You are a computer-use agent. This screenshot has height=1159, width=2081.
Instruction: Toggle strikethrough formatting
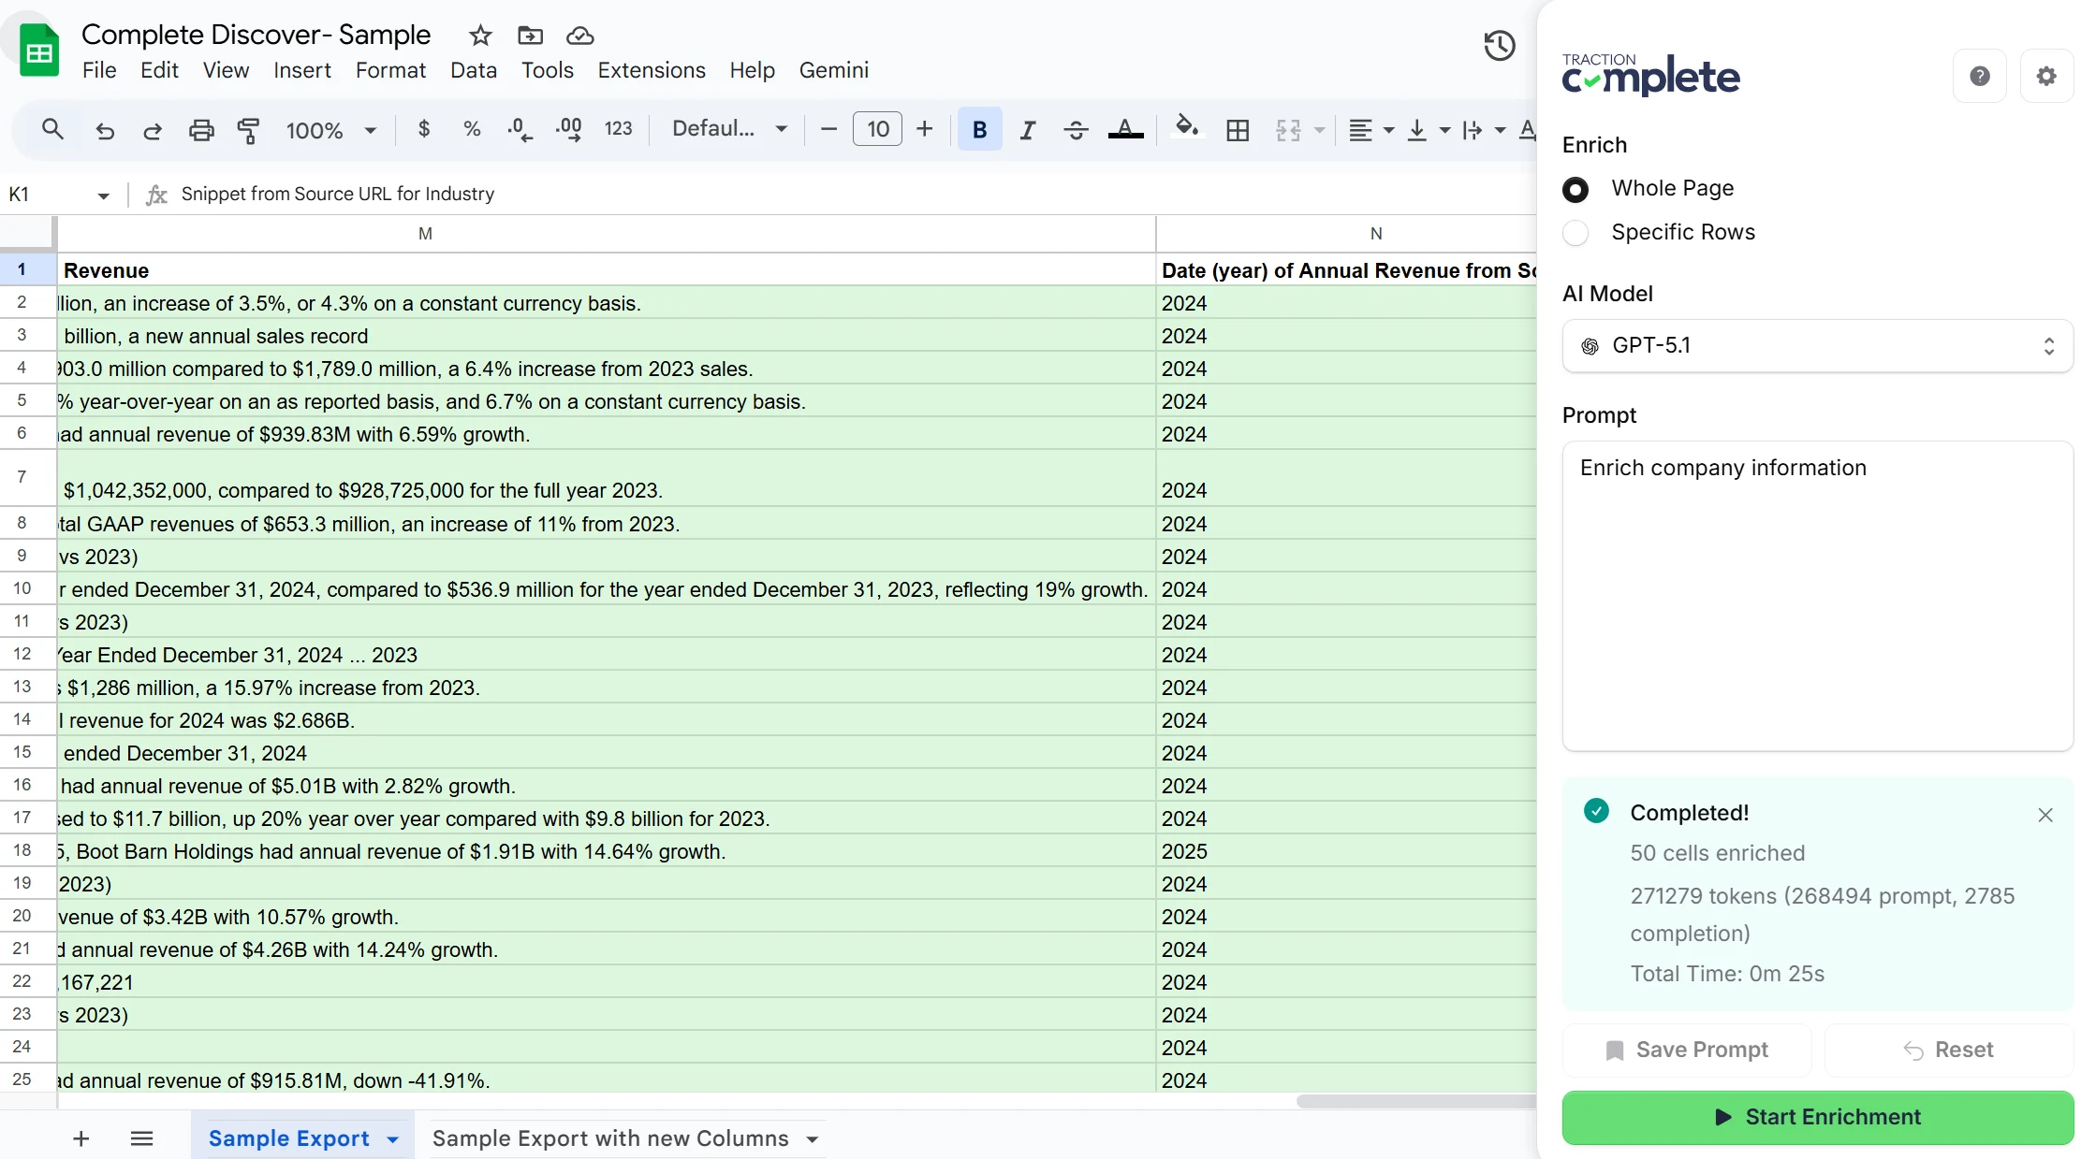(1076, 130)
